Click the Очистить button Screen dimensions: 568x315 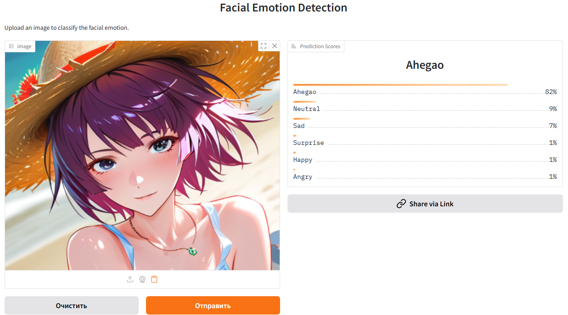click(72, 305)
